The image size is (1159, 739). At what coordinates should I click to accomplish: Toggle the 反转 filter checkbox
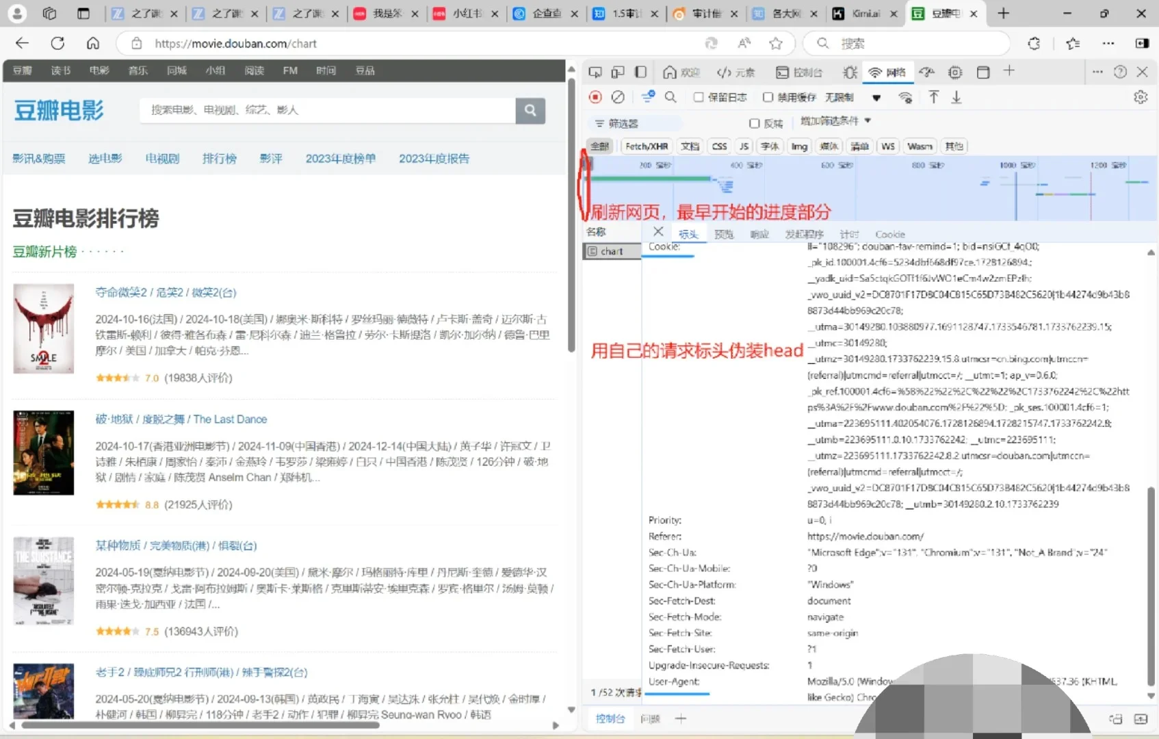[x=754, y=123]
